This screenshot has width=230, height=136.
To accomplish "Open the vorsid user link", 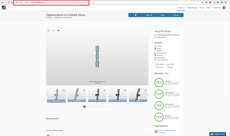I will point(161,130).
